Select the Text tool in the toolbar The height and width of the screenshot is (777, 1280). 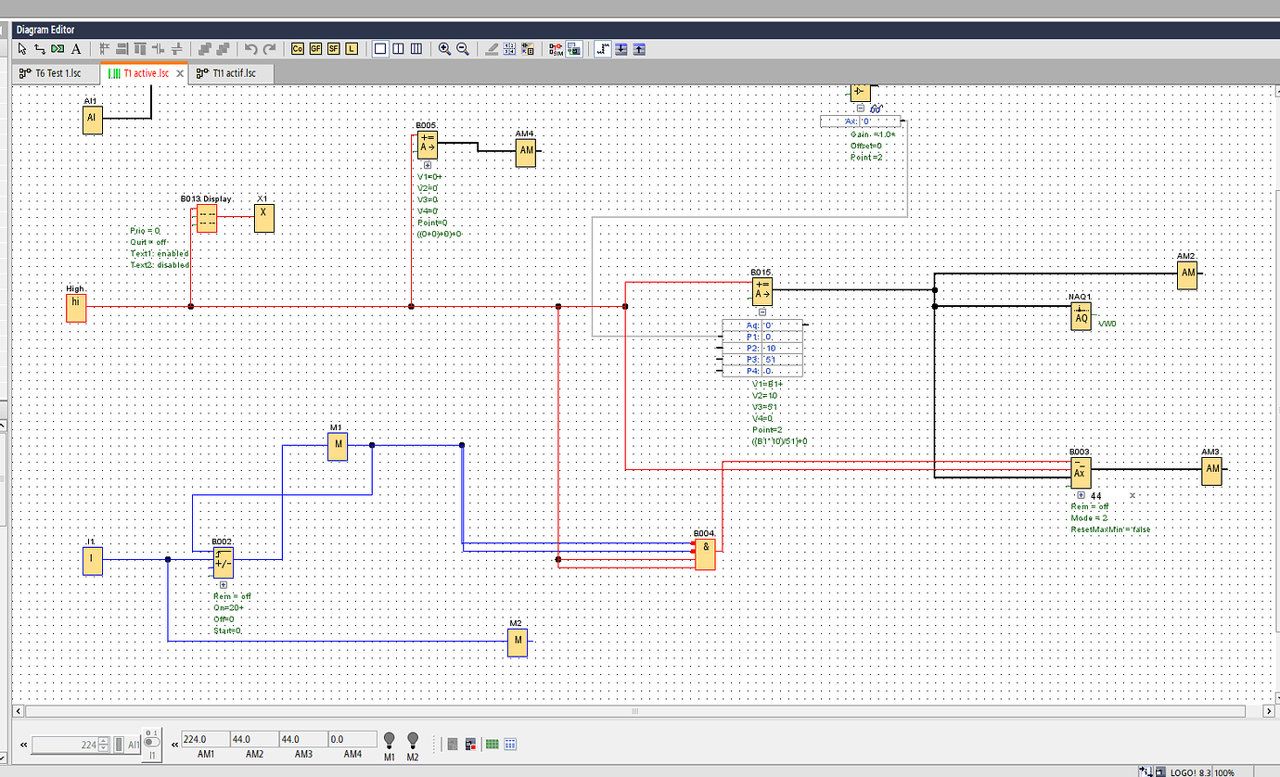pos(75,48)
